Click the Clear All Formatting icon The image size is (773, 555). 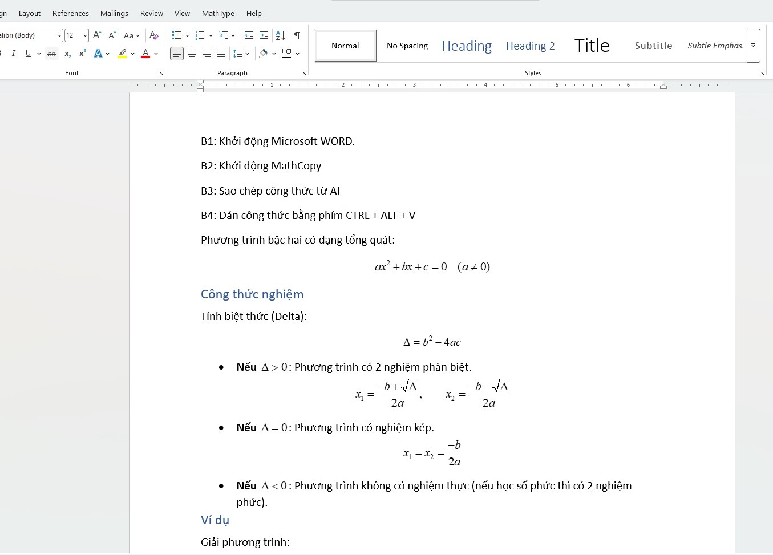[x=153, y=35]
